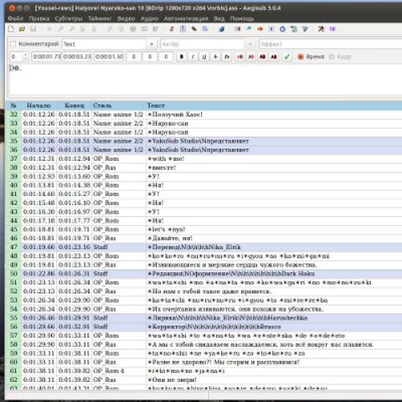Pick the primary color swatch button
This screenshot has width=402, height=402.
click(240, 57)
